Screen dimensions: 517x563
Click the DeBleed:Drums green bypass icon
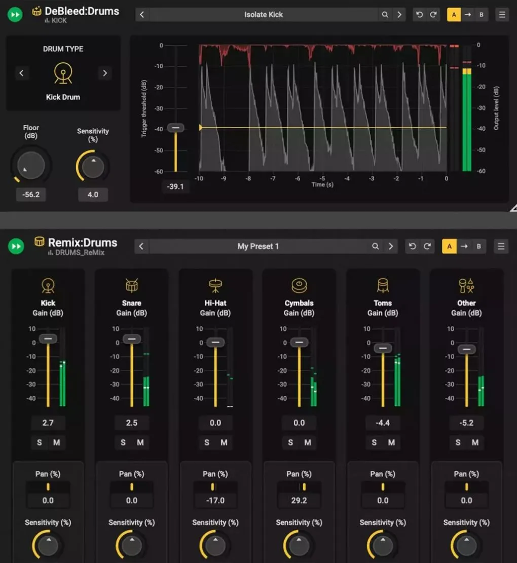click(x=15, y=14)
